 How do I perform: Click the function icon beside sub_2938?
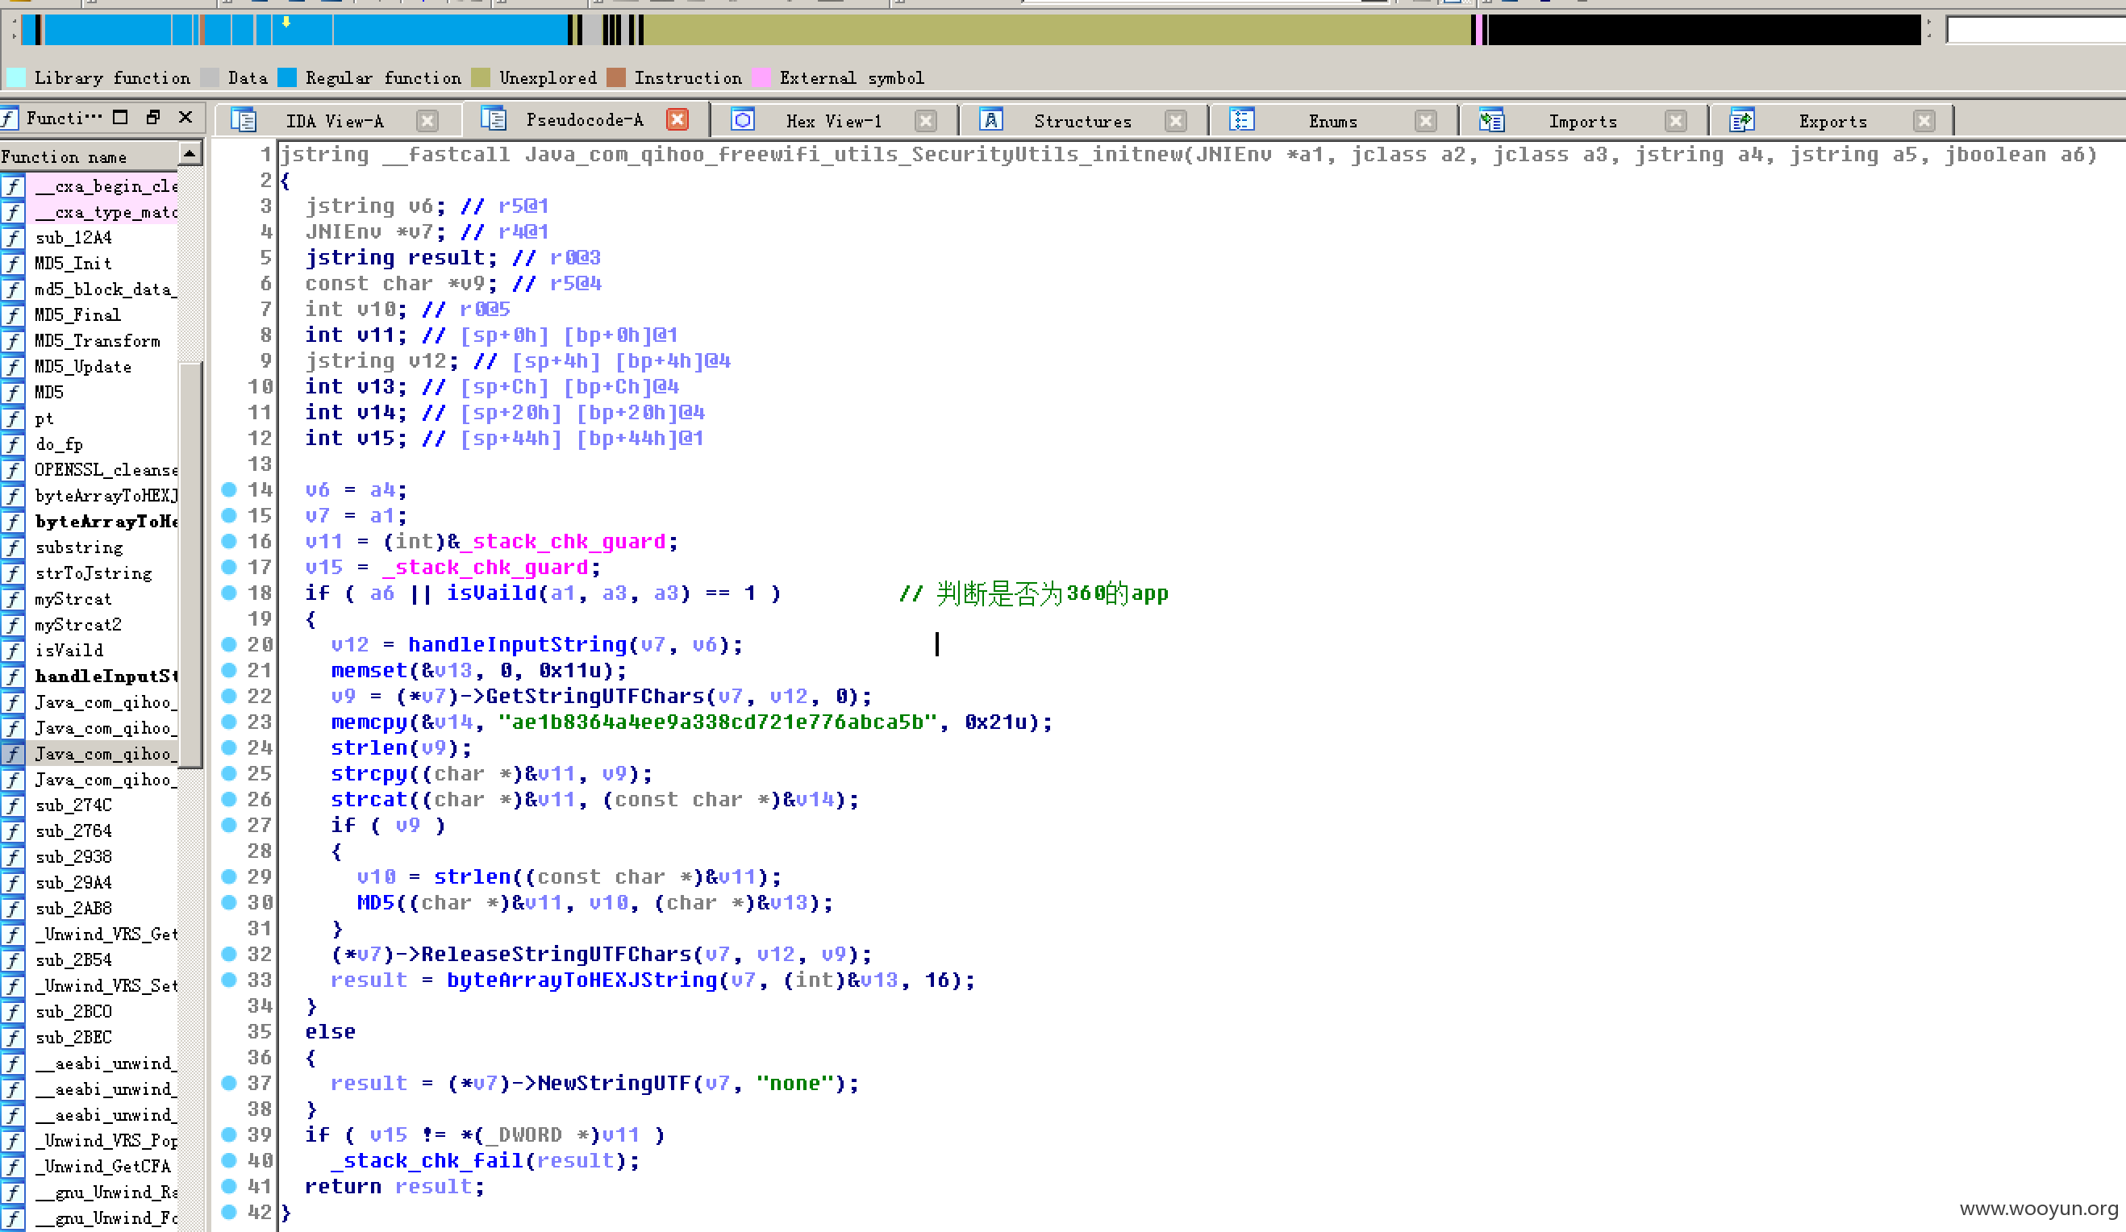(13, 857)
